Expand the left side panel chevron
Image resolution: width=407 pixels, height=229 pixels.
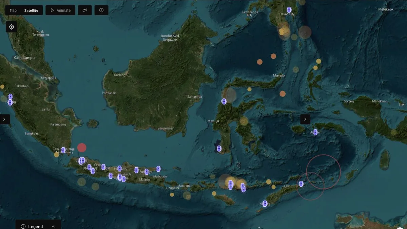tap(5, 119)
